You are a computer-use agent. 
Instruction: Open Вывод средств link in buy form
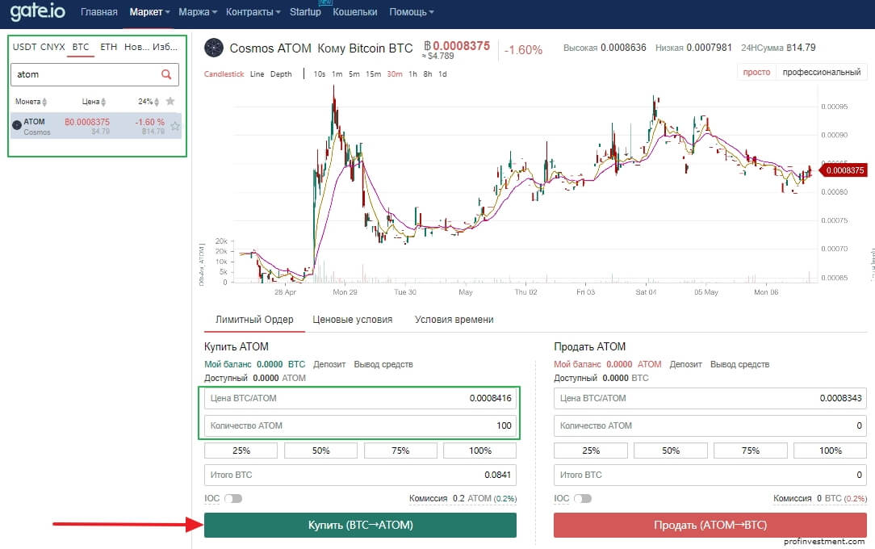(383, 364)
